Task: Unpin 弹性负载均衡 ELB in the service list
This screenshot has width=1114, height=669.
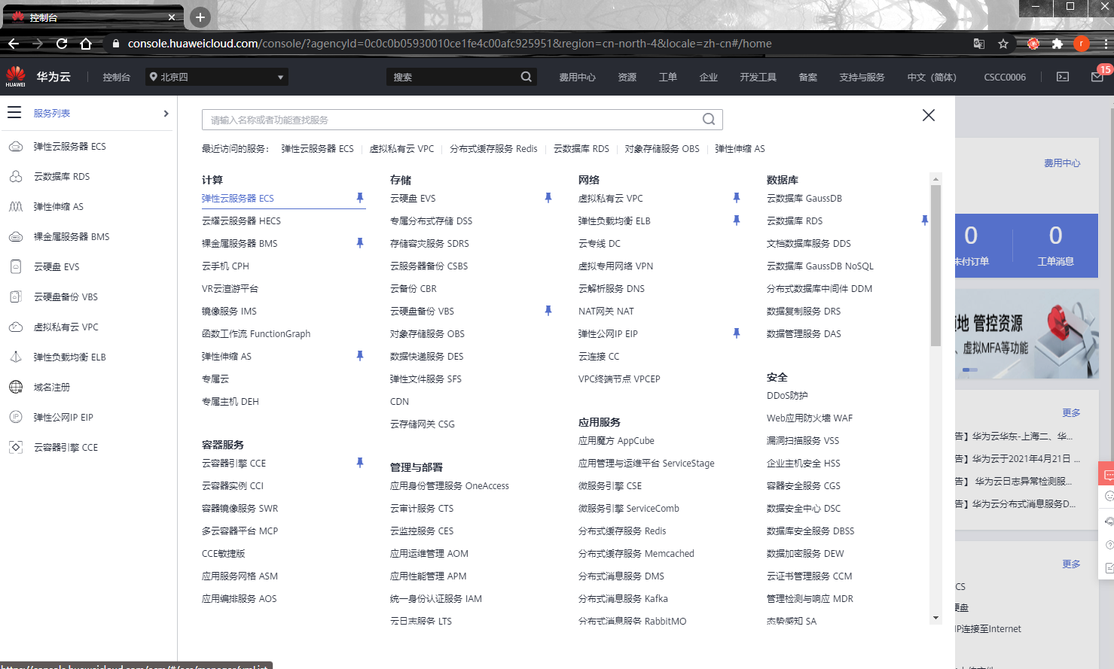Action: 737,220
